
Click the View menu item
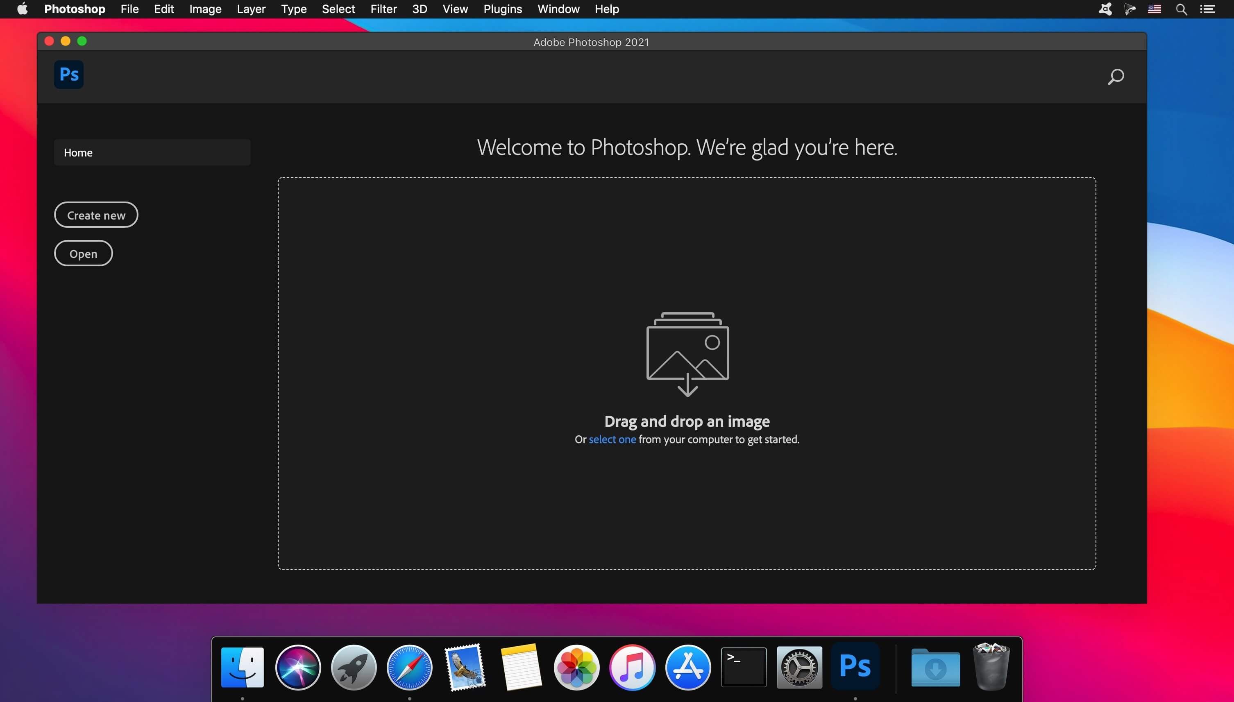455,9
